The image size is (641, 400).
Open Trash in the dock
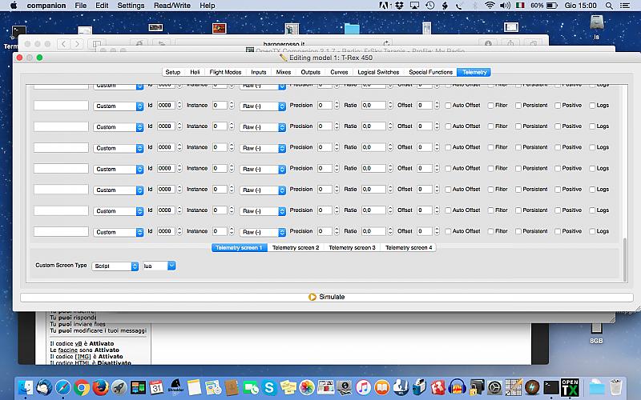click(615, 388)
